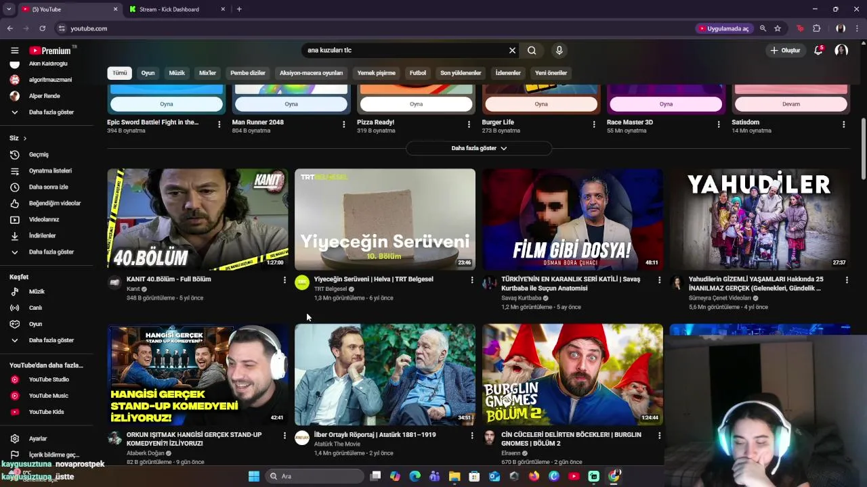This screenshot has height=487, width=867.
Task: Play FİLM GİBİ DOSYA thumbnail video
Action: [x=572, y=219]
